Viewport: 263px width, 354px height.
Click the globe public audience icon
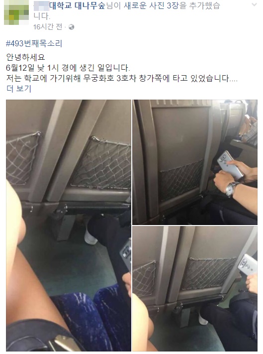[x=71, y=27]
